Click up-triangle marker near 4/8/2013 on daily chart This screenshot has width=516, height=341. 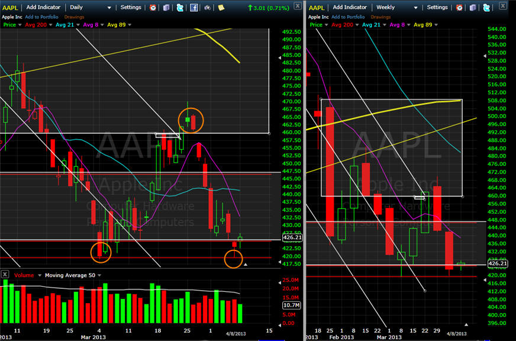point(245,264)
